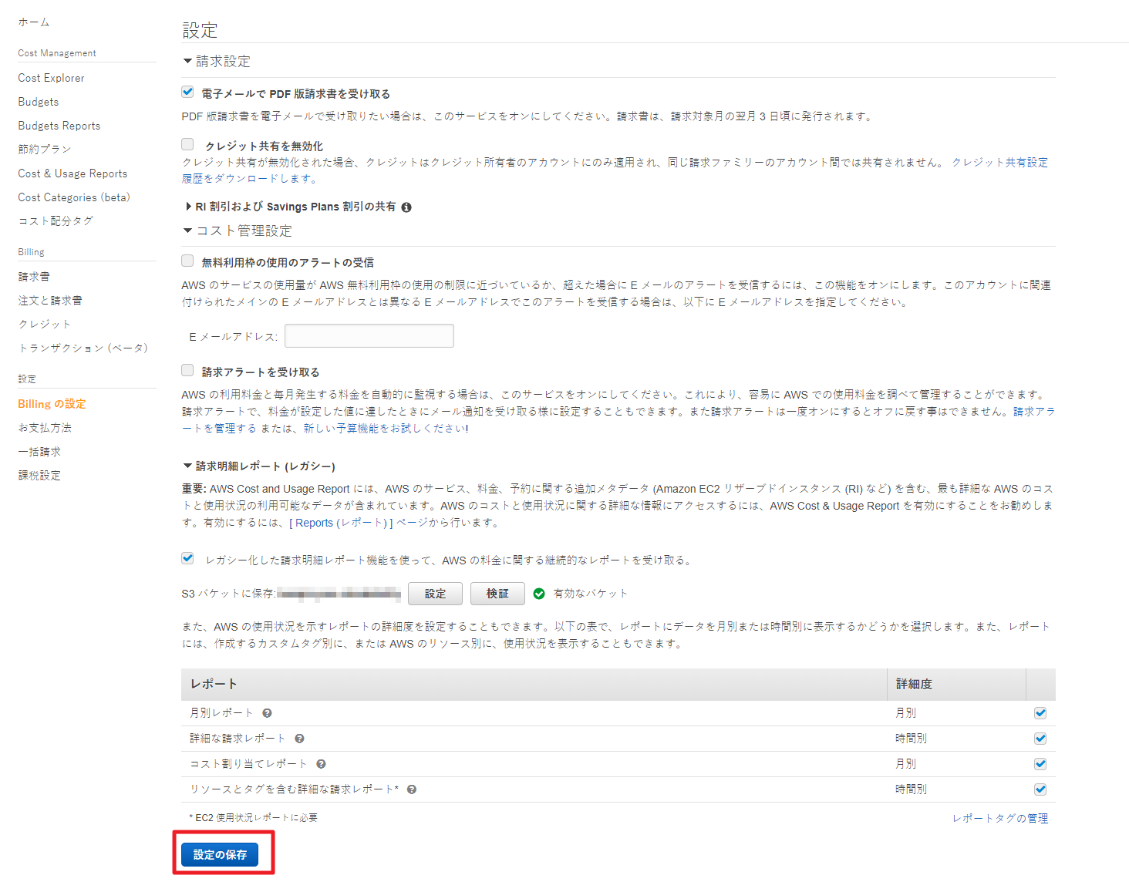Collapse the コスト管理設定 section

coord(187,231)
